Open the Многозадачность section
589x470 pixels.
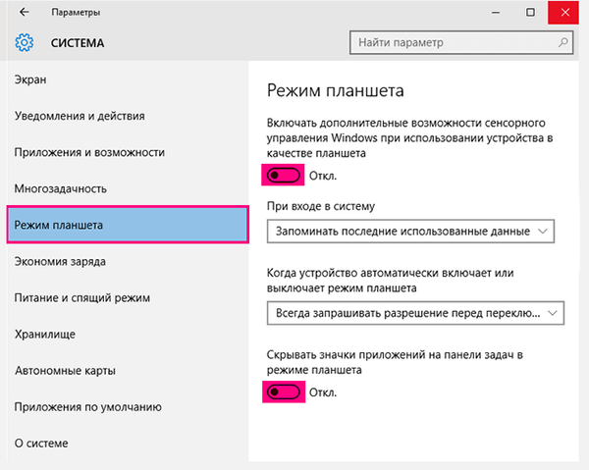click(61, 188)
